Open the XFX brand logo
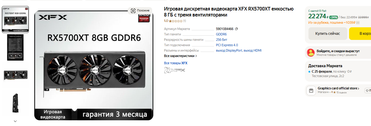 [175, 70]
